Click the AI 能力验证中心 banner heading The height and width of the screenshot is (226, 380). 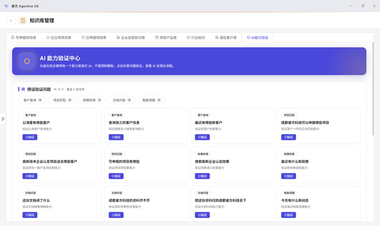coord(60,58)
